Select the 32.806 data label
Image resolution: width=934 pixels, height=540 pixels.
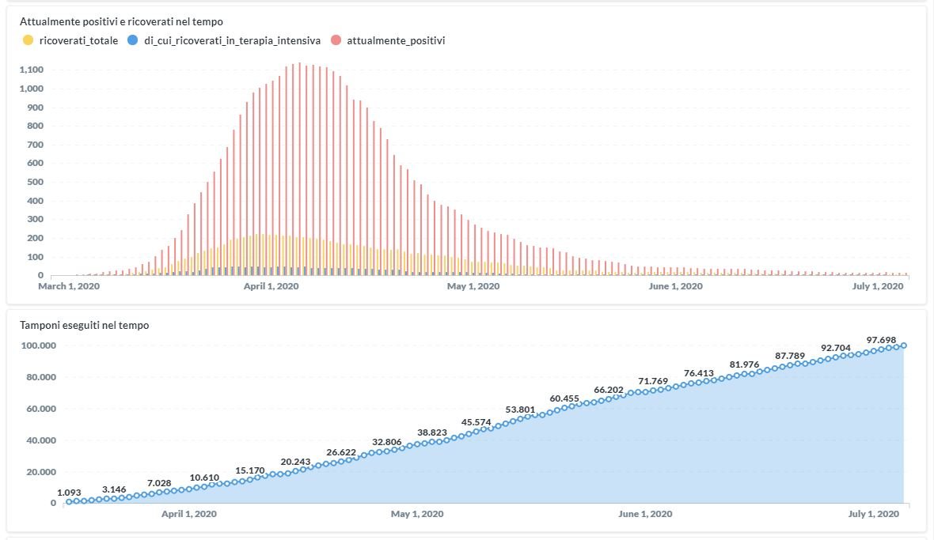click(x=387, y=442)
